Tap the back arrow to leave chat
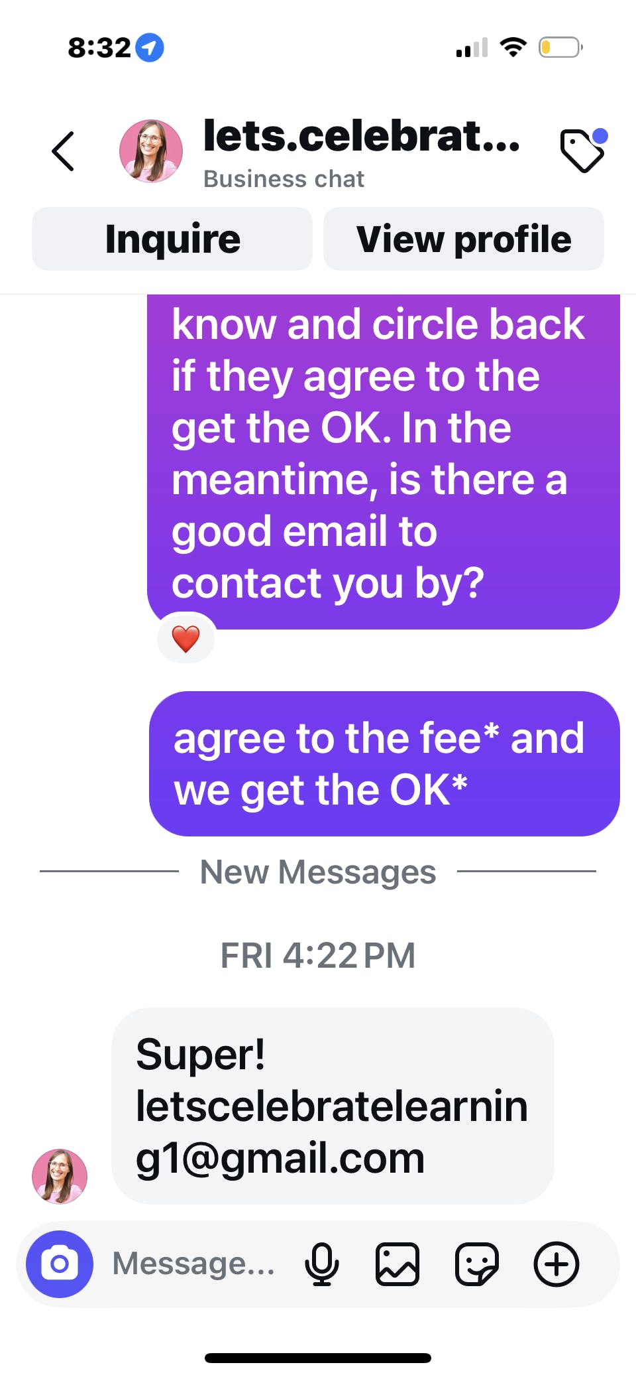The height and width of the screenshot is (1379, 636). (x=63, y=151)
